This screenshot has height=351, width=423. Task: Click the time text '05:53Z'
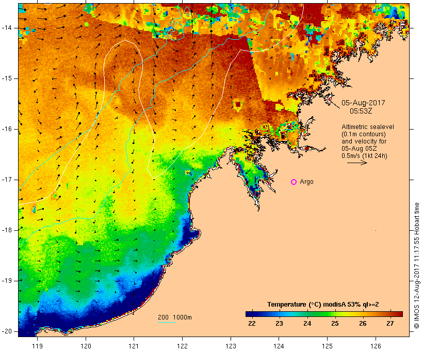point(361,111)
